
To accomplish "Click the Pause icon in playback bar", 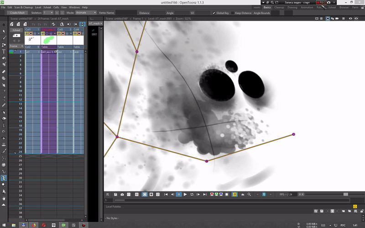I will coord(178,195).
